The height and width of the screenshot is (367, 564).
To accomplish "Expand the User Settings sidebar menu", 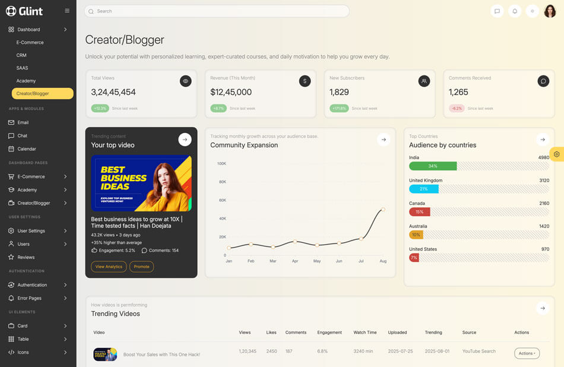I will [38, 230].
